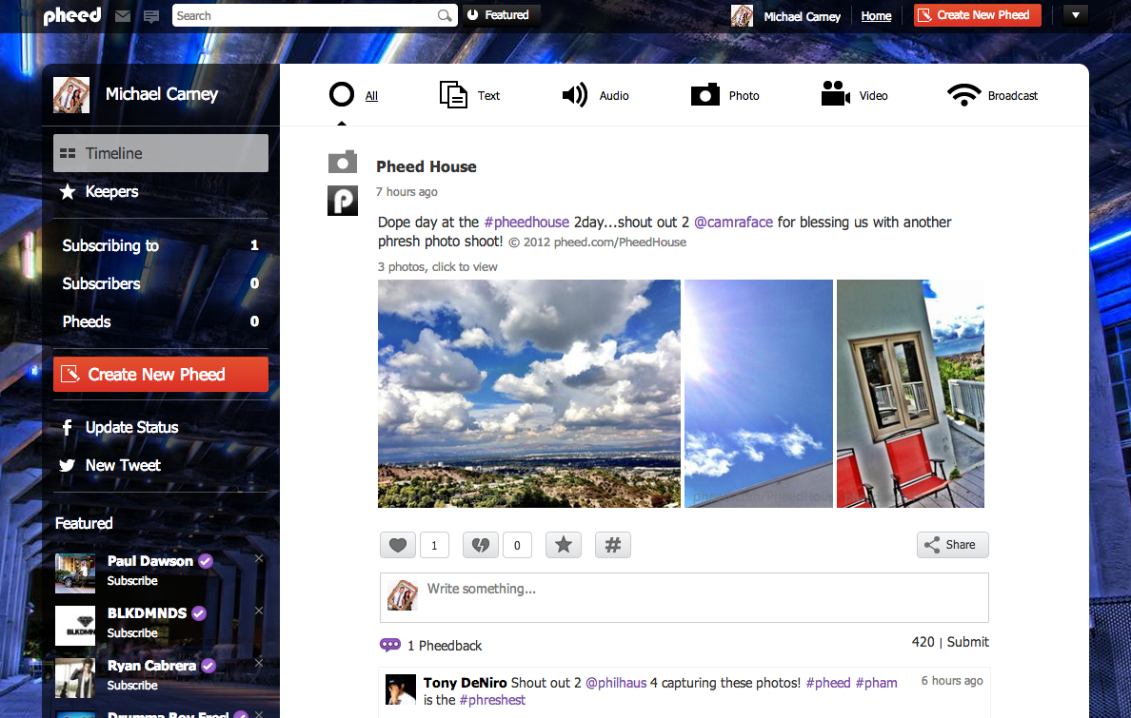Image resolution: width=1131 pixels, height=718 pixels.
Task: Click the 1 Pheedback comments label
Action: click(x=430, y=645)
